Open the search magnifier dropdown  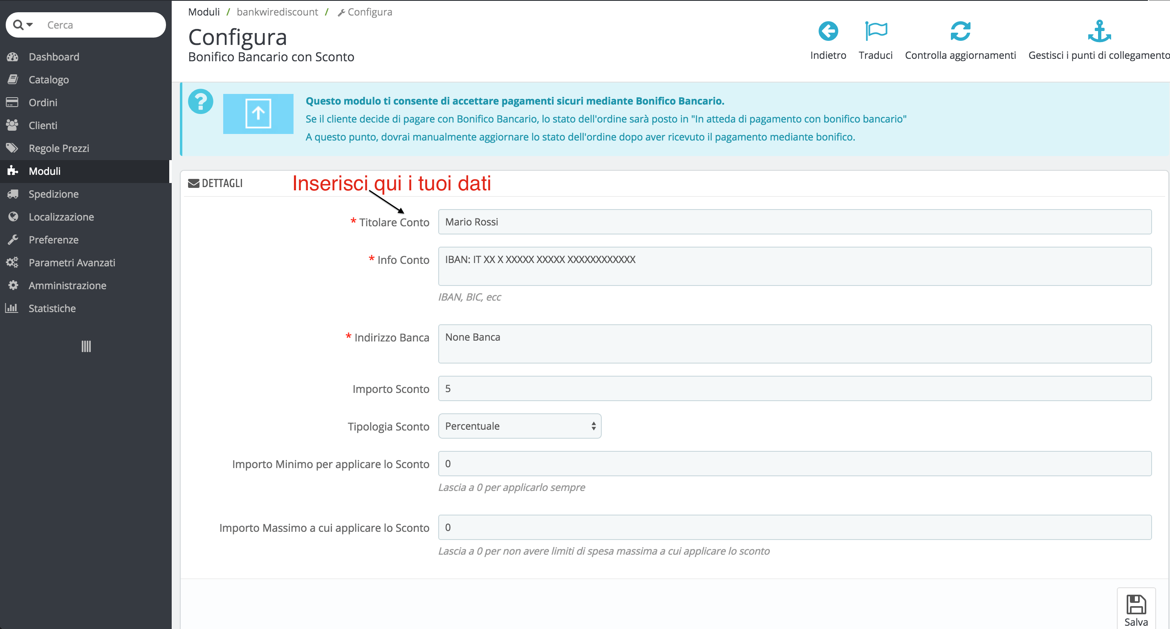tap(23, 25)
